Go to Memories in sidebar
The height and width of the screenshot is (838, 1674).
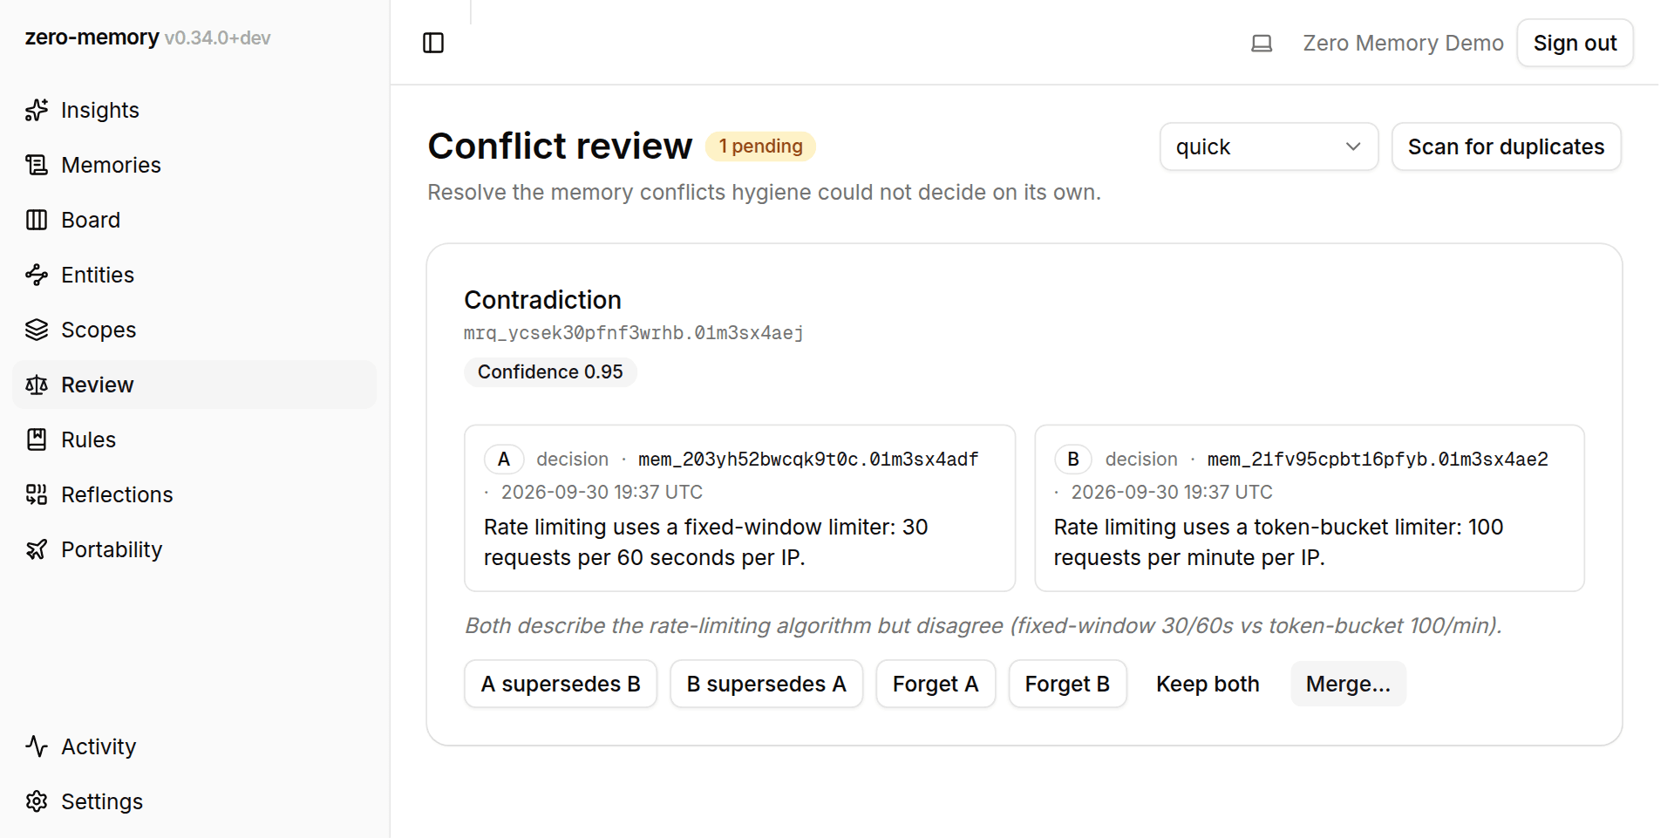coord(194,165)
